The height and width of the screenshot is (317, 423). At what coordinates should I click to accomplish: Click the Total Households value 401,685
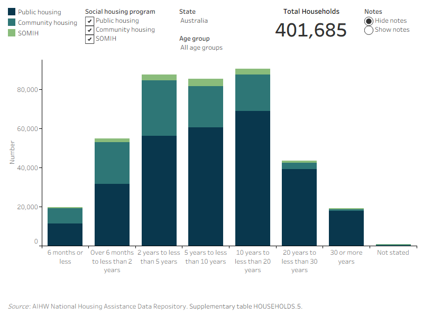(311, 30)
